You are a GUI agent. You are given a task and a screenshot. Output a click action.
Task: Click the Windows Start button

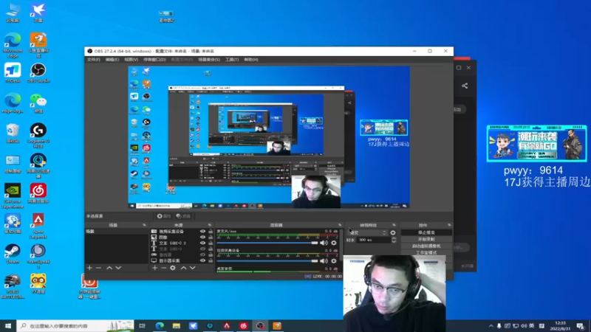pos(8,325)
